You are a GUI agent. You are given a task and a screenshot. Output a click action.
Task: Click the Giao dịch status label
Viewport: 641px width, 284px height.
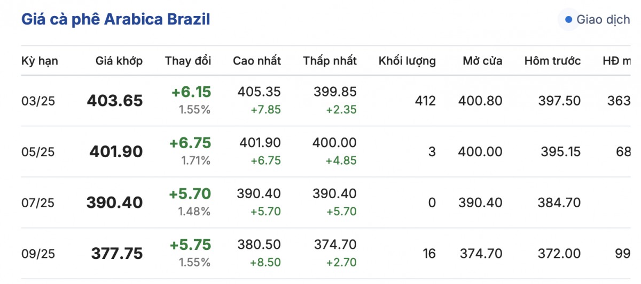[603, 20]
